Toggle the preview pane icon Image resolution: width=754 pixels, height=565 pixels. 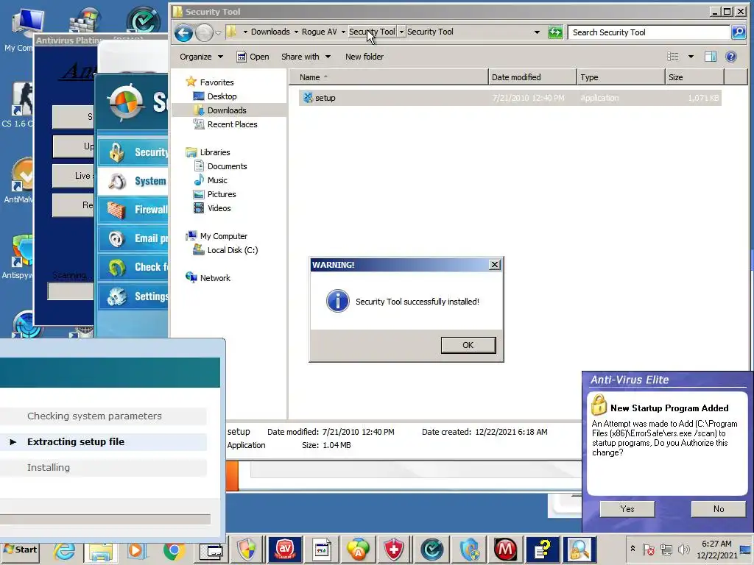(711, 57)
